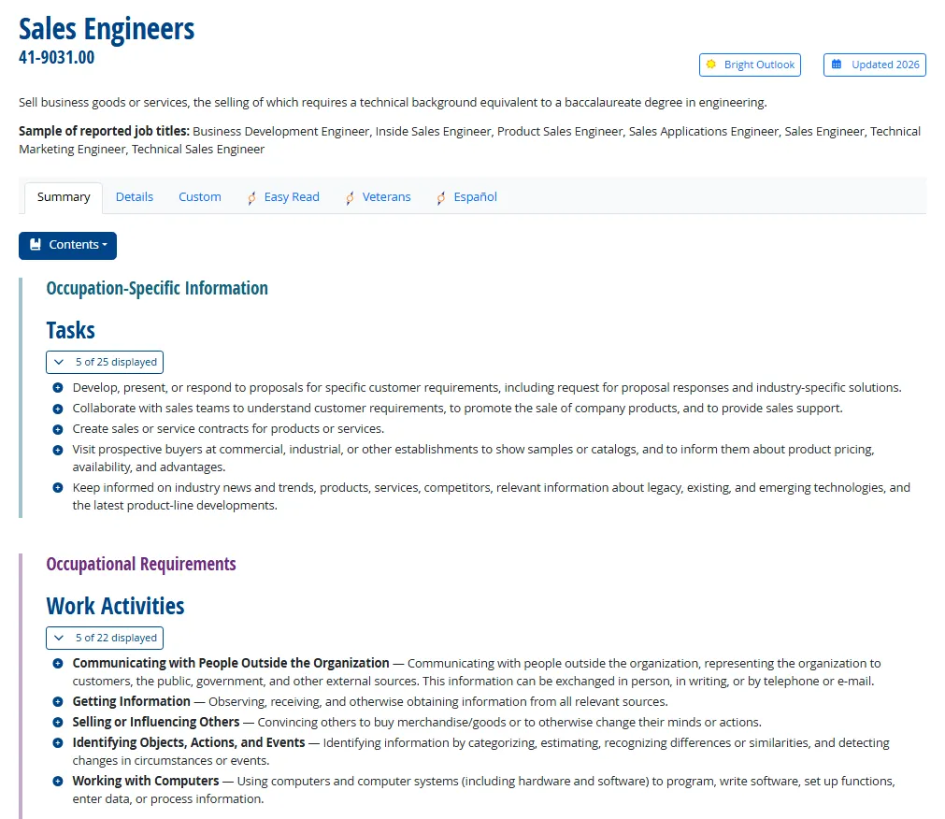The width and height of the screenshot is (945, 819).
Task: Expand plus icon beside 'Create sales or service contracts'
Action: click(58, 429)
